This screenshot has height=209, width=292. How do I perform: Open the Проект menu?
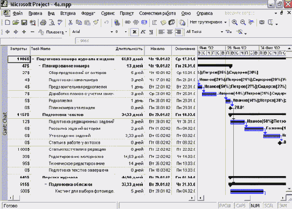point(127,14)
